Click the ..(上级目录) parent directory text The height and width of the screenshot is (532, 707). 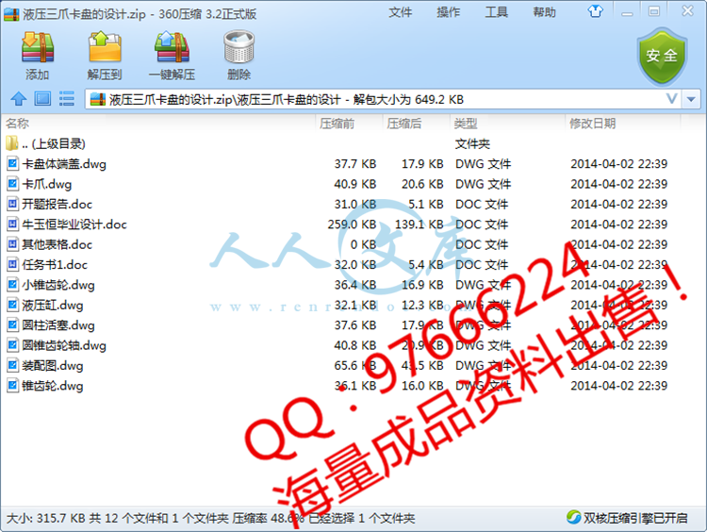point(54,144)
